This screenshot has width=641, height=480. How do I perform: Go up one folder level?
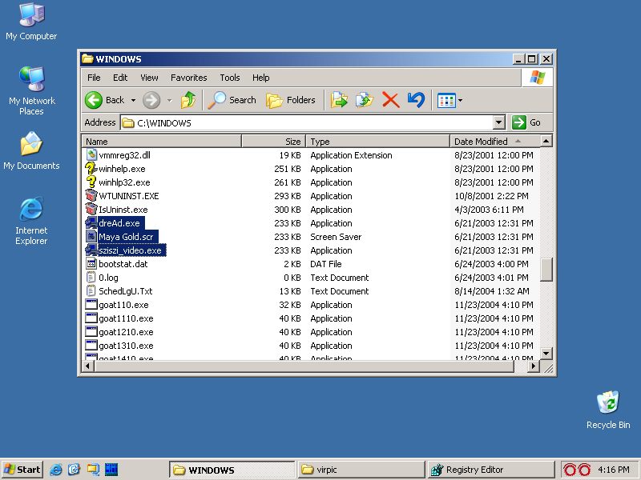tap(188, 100)
